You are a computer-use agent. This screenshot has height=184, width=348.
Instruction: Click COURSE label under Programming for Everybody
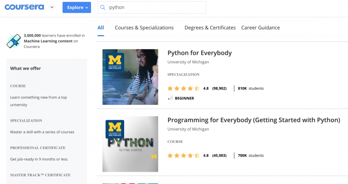(175, 142)
